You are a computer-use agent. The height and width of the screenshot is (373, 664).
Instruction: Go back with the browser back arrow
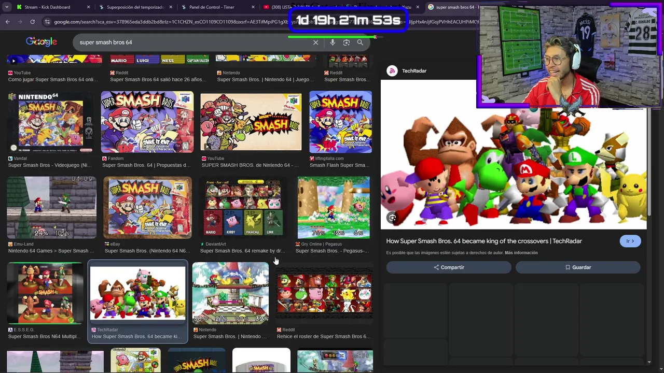pyautogui.click(x=7, y=22)
